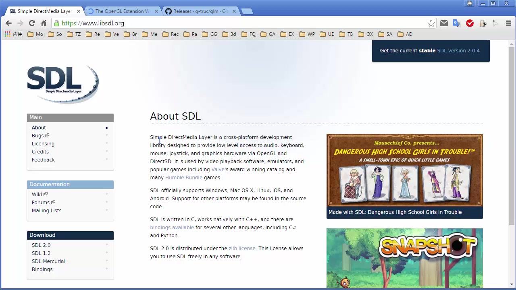516x290 pixels.
Task: Open the Bindings download link
Action: click(x=42, y=269)
